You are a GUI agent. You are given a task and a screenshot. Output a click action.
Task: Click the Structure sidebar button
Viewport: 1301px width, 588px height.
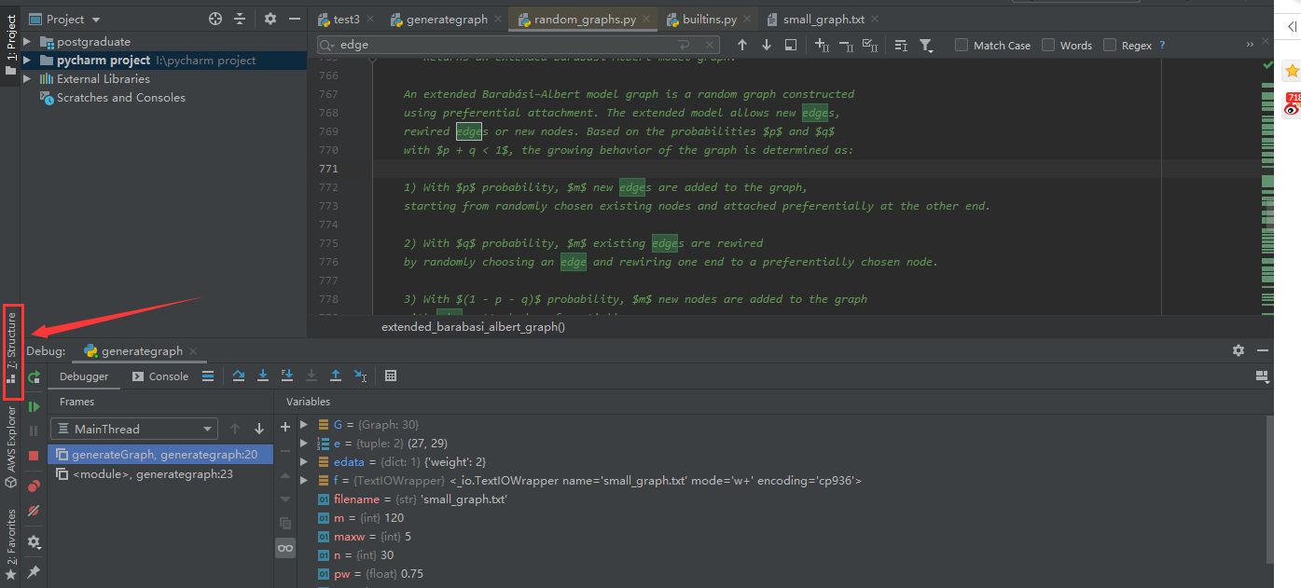10,349
